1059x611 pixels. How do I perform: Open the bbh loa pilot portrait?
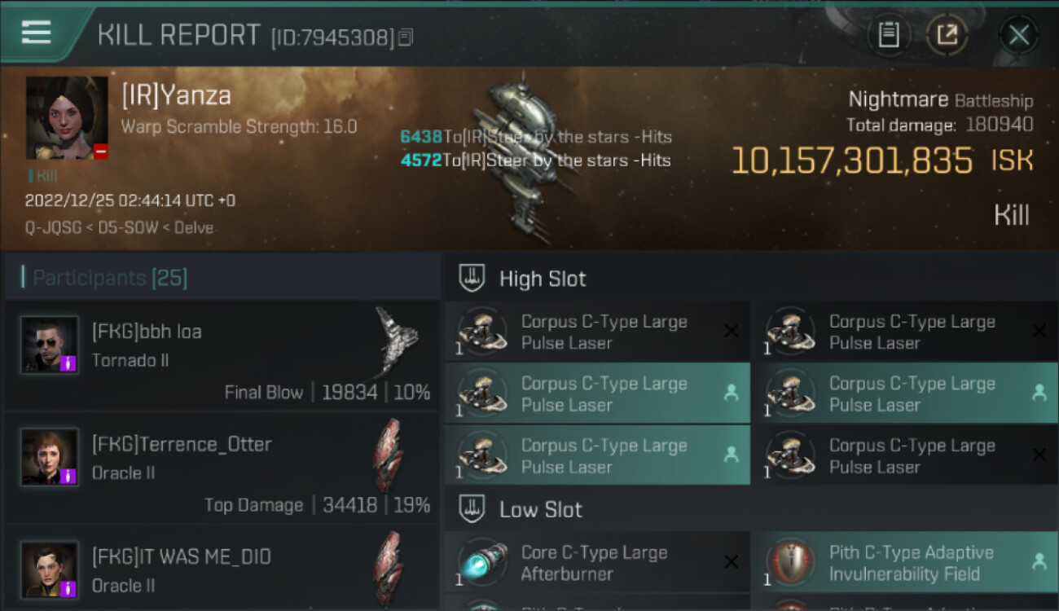click(50, 345)
